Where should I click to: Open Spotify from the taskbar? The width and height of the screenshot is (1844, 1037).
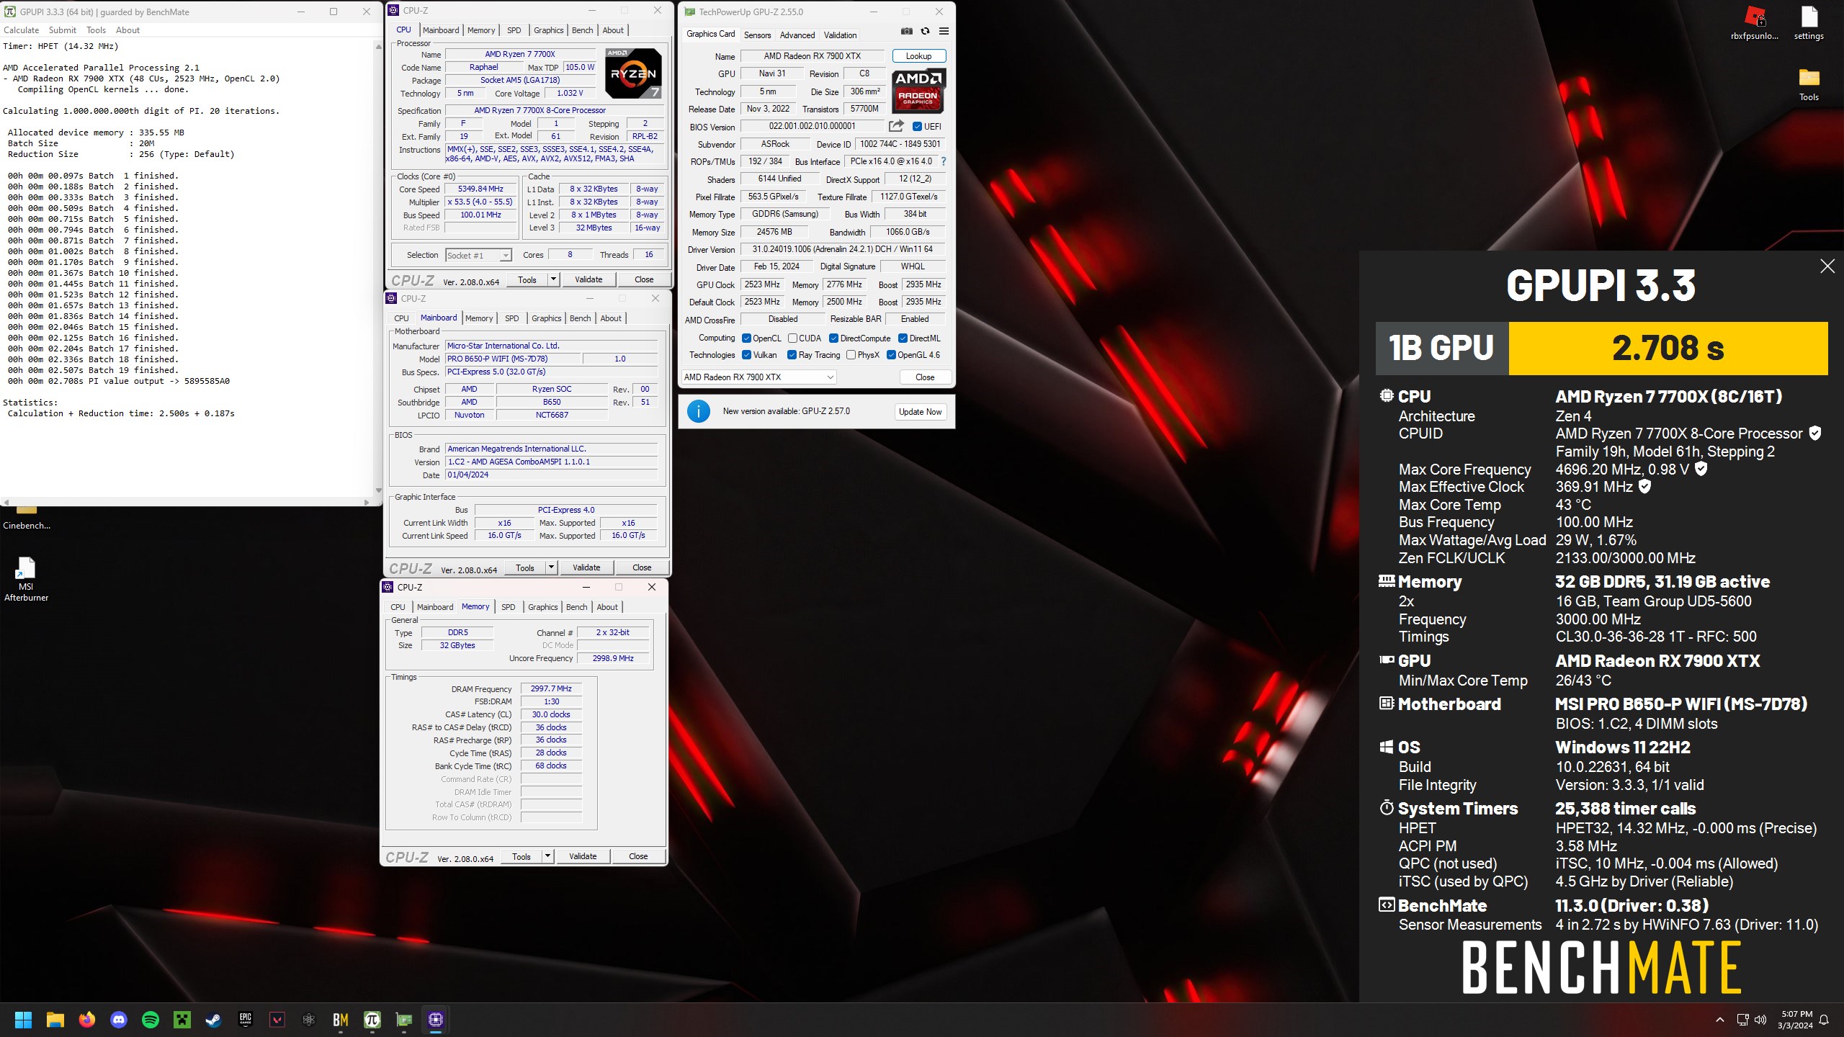151,1020
